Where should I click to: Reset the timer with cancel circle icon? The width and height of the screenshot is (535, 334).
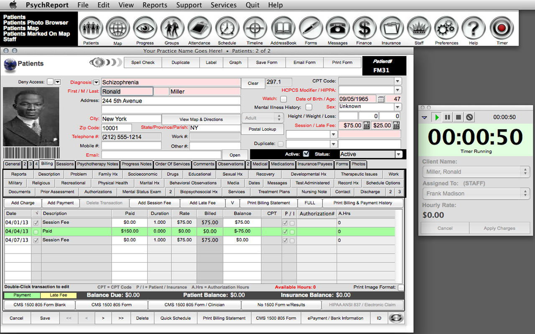469,117
